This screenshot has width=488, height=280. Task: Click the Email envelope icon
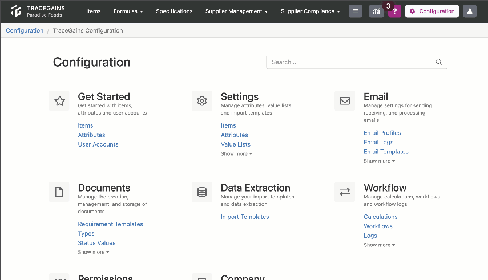pos(345,101)
